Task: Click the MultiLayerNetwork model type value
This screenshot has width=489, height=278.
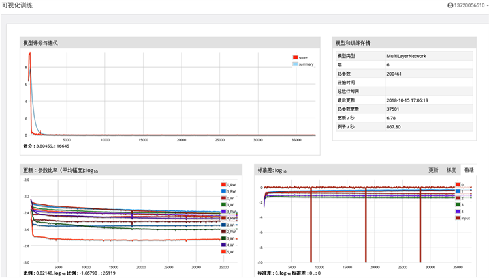Action: coord(406,56)
